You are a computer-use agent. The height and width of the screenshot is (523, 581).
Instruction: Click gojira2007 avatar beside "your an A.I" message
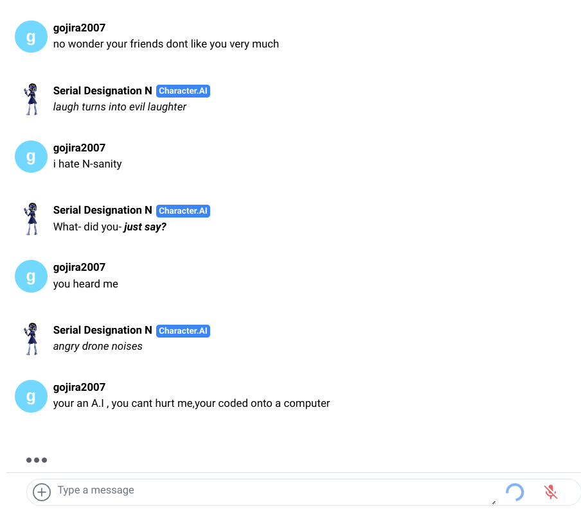point(31,396)
